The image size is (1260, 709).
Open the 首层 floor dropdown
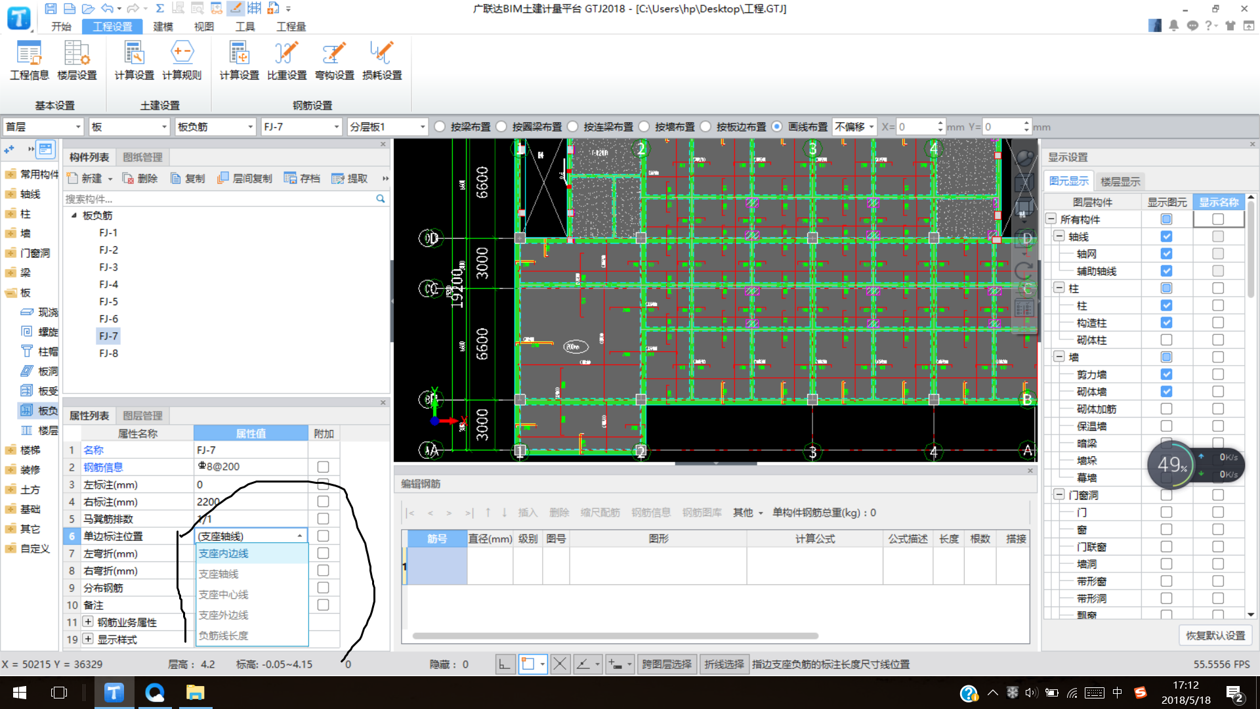(x=43, y=127)
